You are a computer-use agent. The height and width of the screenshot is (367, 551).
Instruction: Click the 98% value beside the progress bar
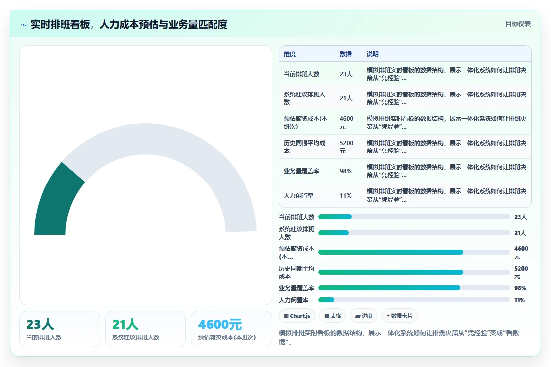520,288
